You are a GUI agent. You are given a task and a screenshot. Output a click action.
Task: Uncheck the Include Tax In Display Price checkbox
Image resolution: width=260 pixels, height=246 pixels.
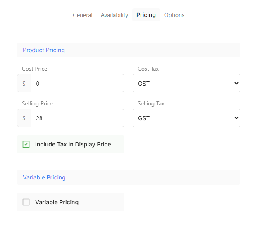coord(26,144)
